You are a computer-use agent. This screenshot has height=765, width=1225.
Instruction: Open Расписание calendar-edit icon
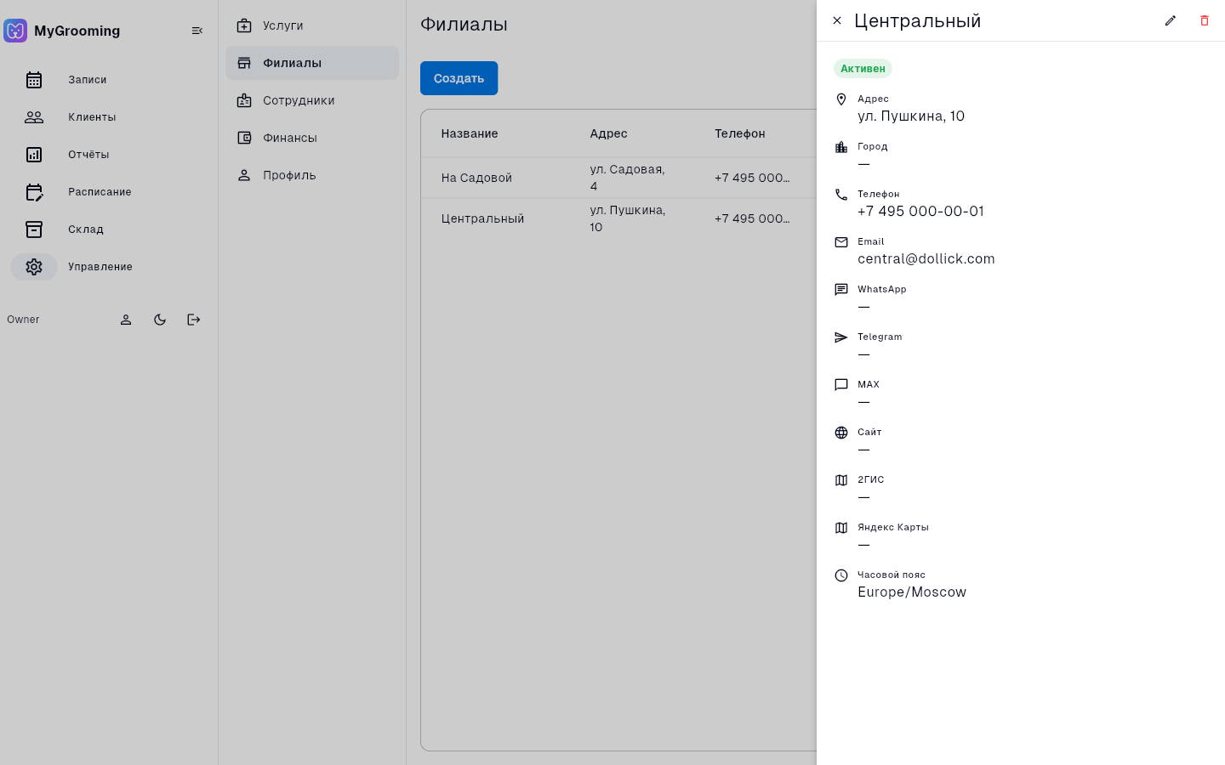click(x=34, y=192)
